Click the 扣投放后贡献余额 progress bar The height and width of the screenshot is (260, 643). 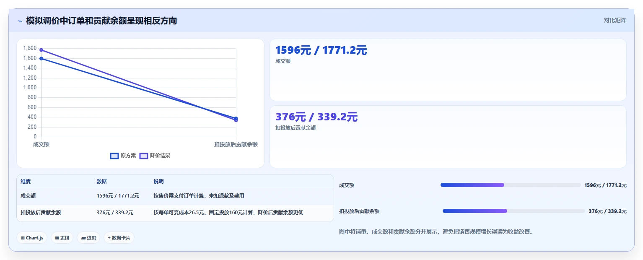(513, 211)
